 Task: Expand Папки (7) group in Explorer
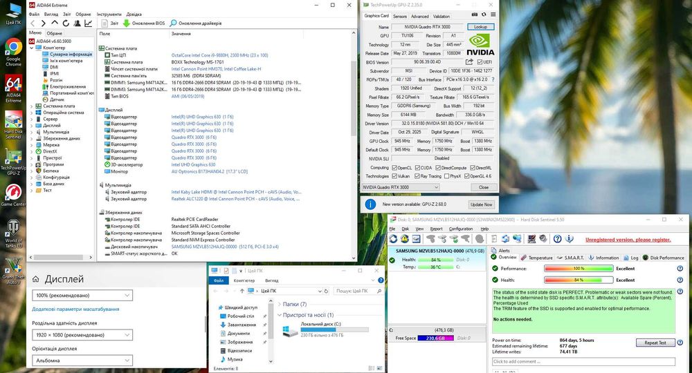coord(280,305)
